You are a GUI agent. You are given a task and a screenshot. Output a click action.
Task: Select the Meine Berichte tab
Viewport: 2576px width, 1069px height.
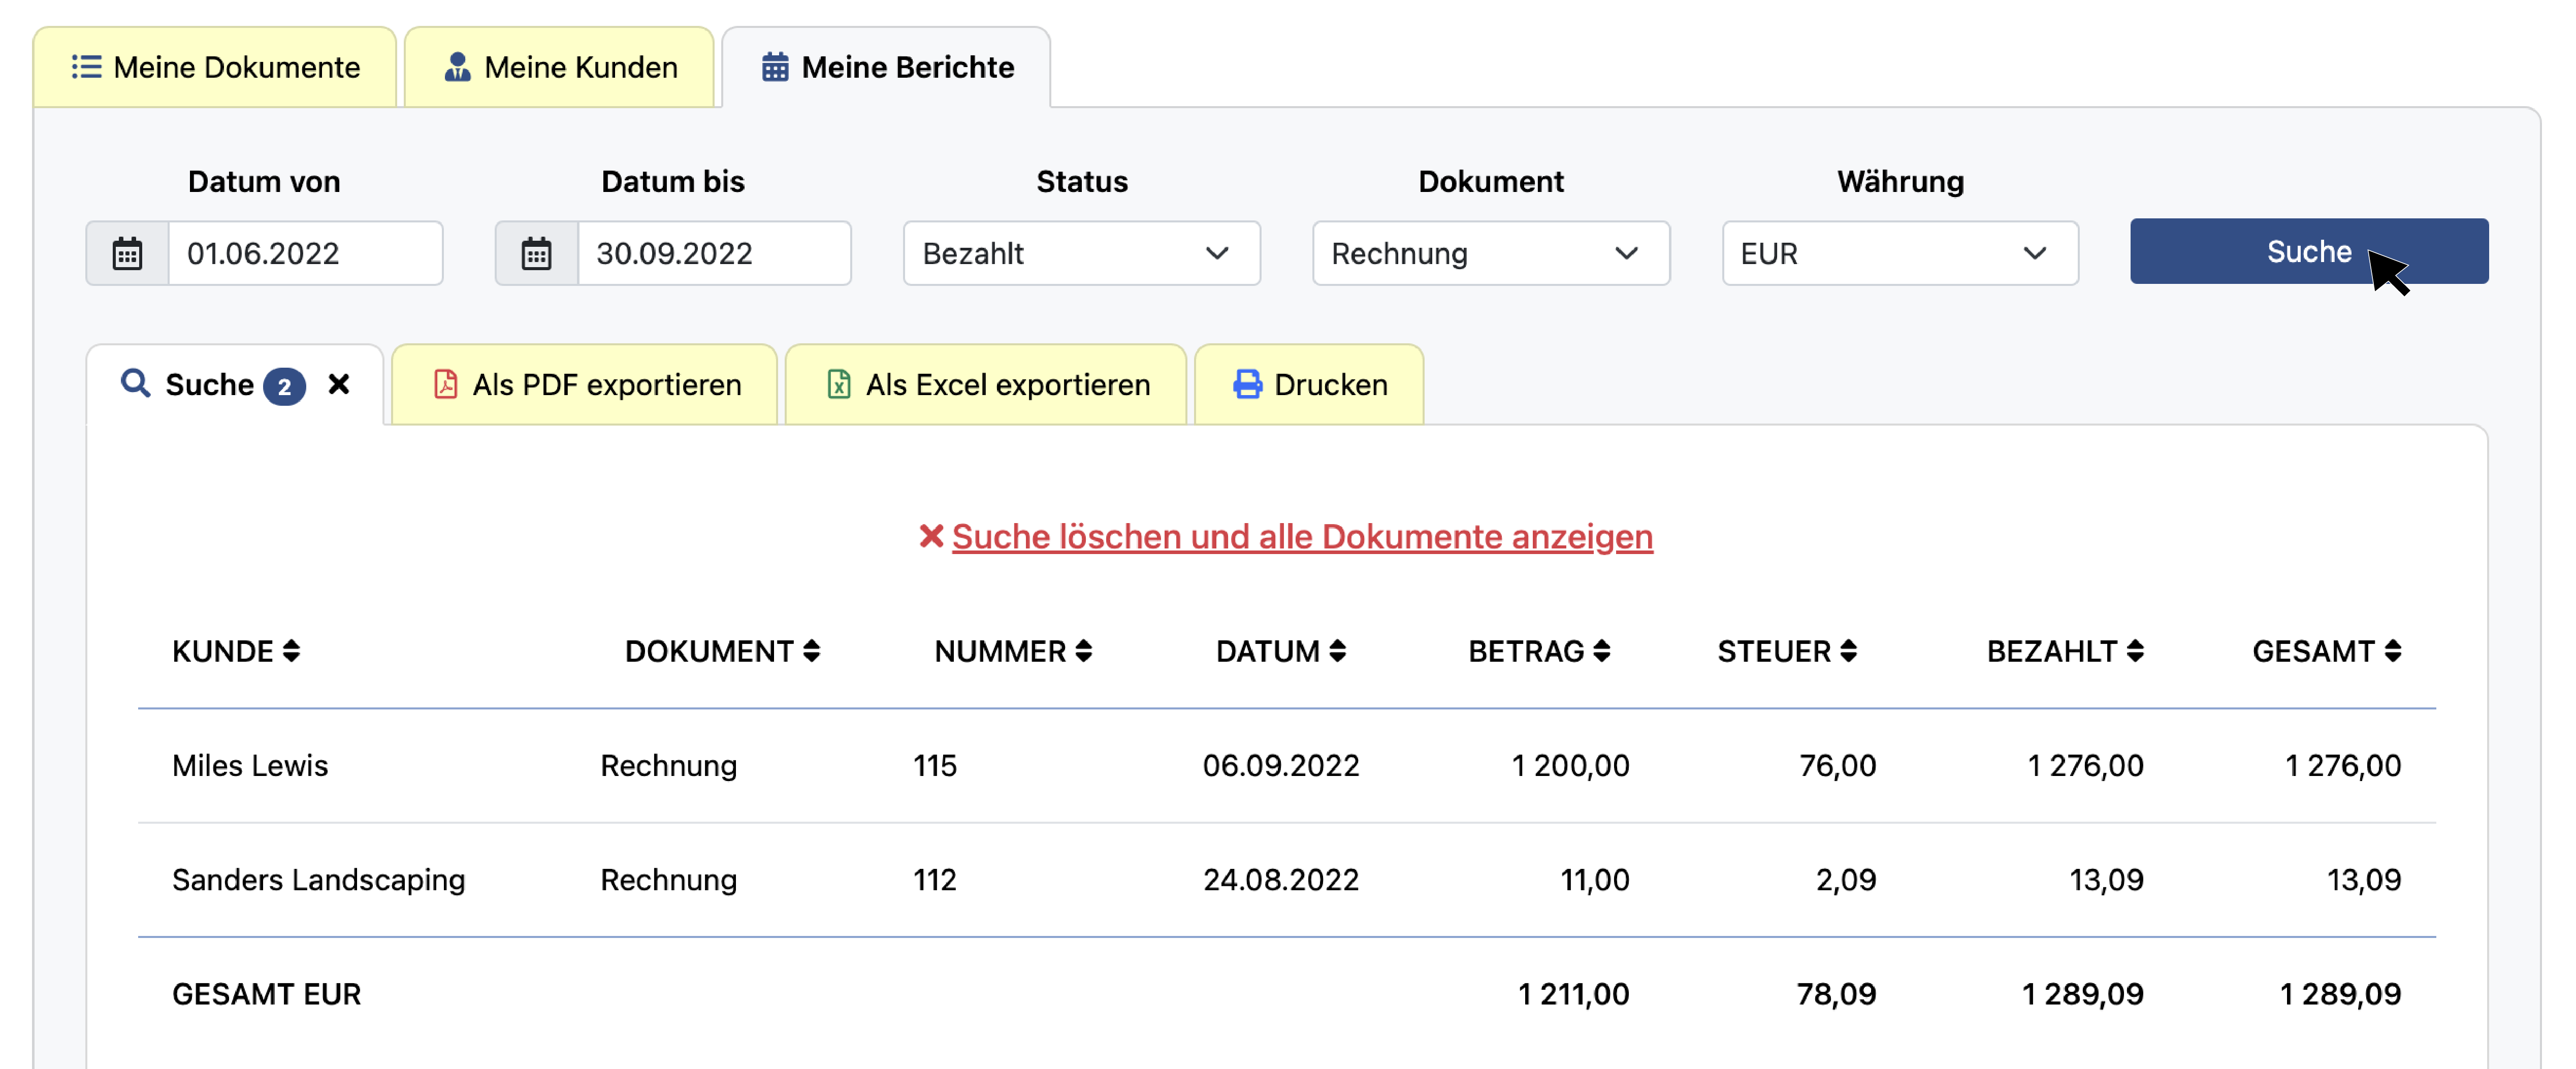pyautogui.click(x=886, y=67)
